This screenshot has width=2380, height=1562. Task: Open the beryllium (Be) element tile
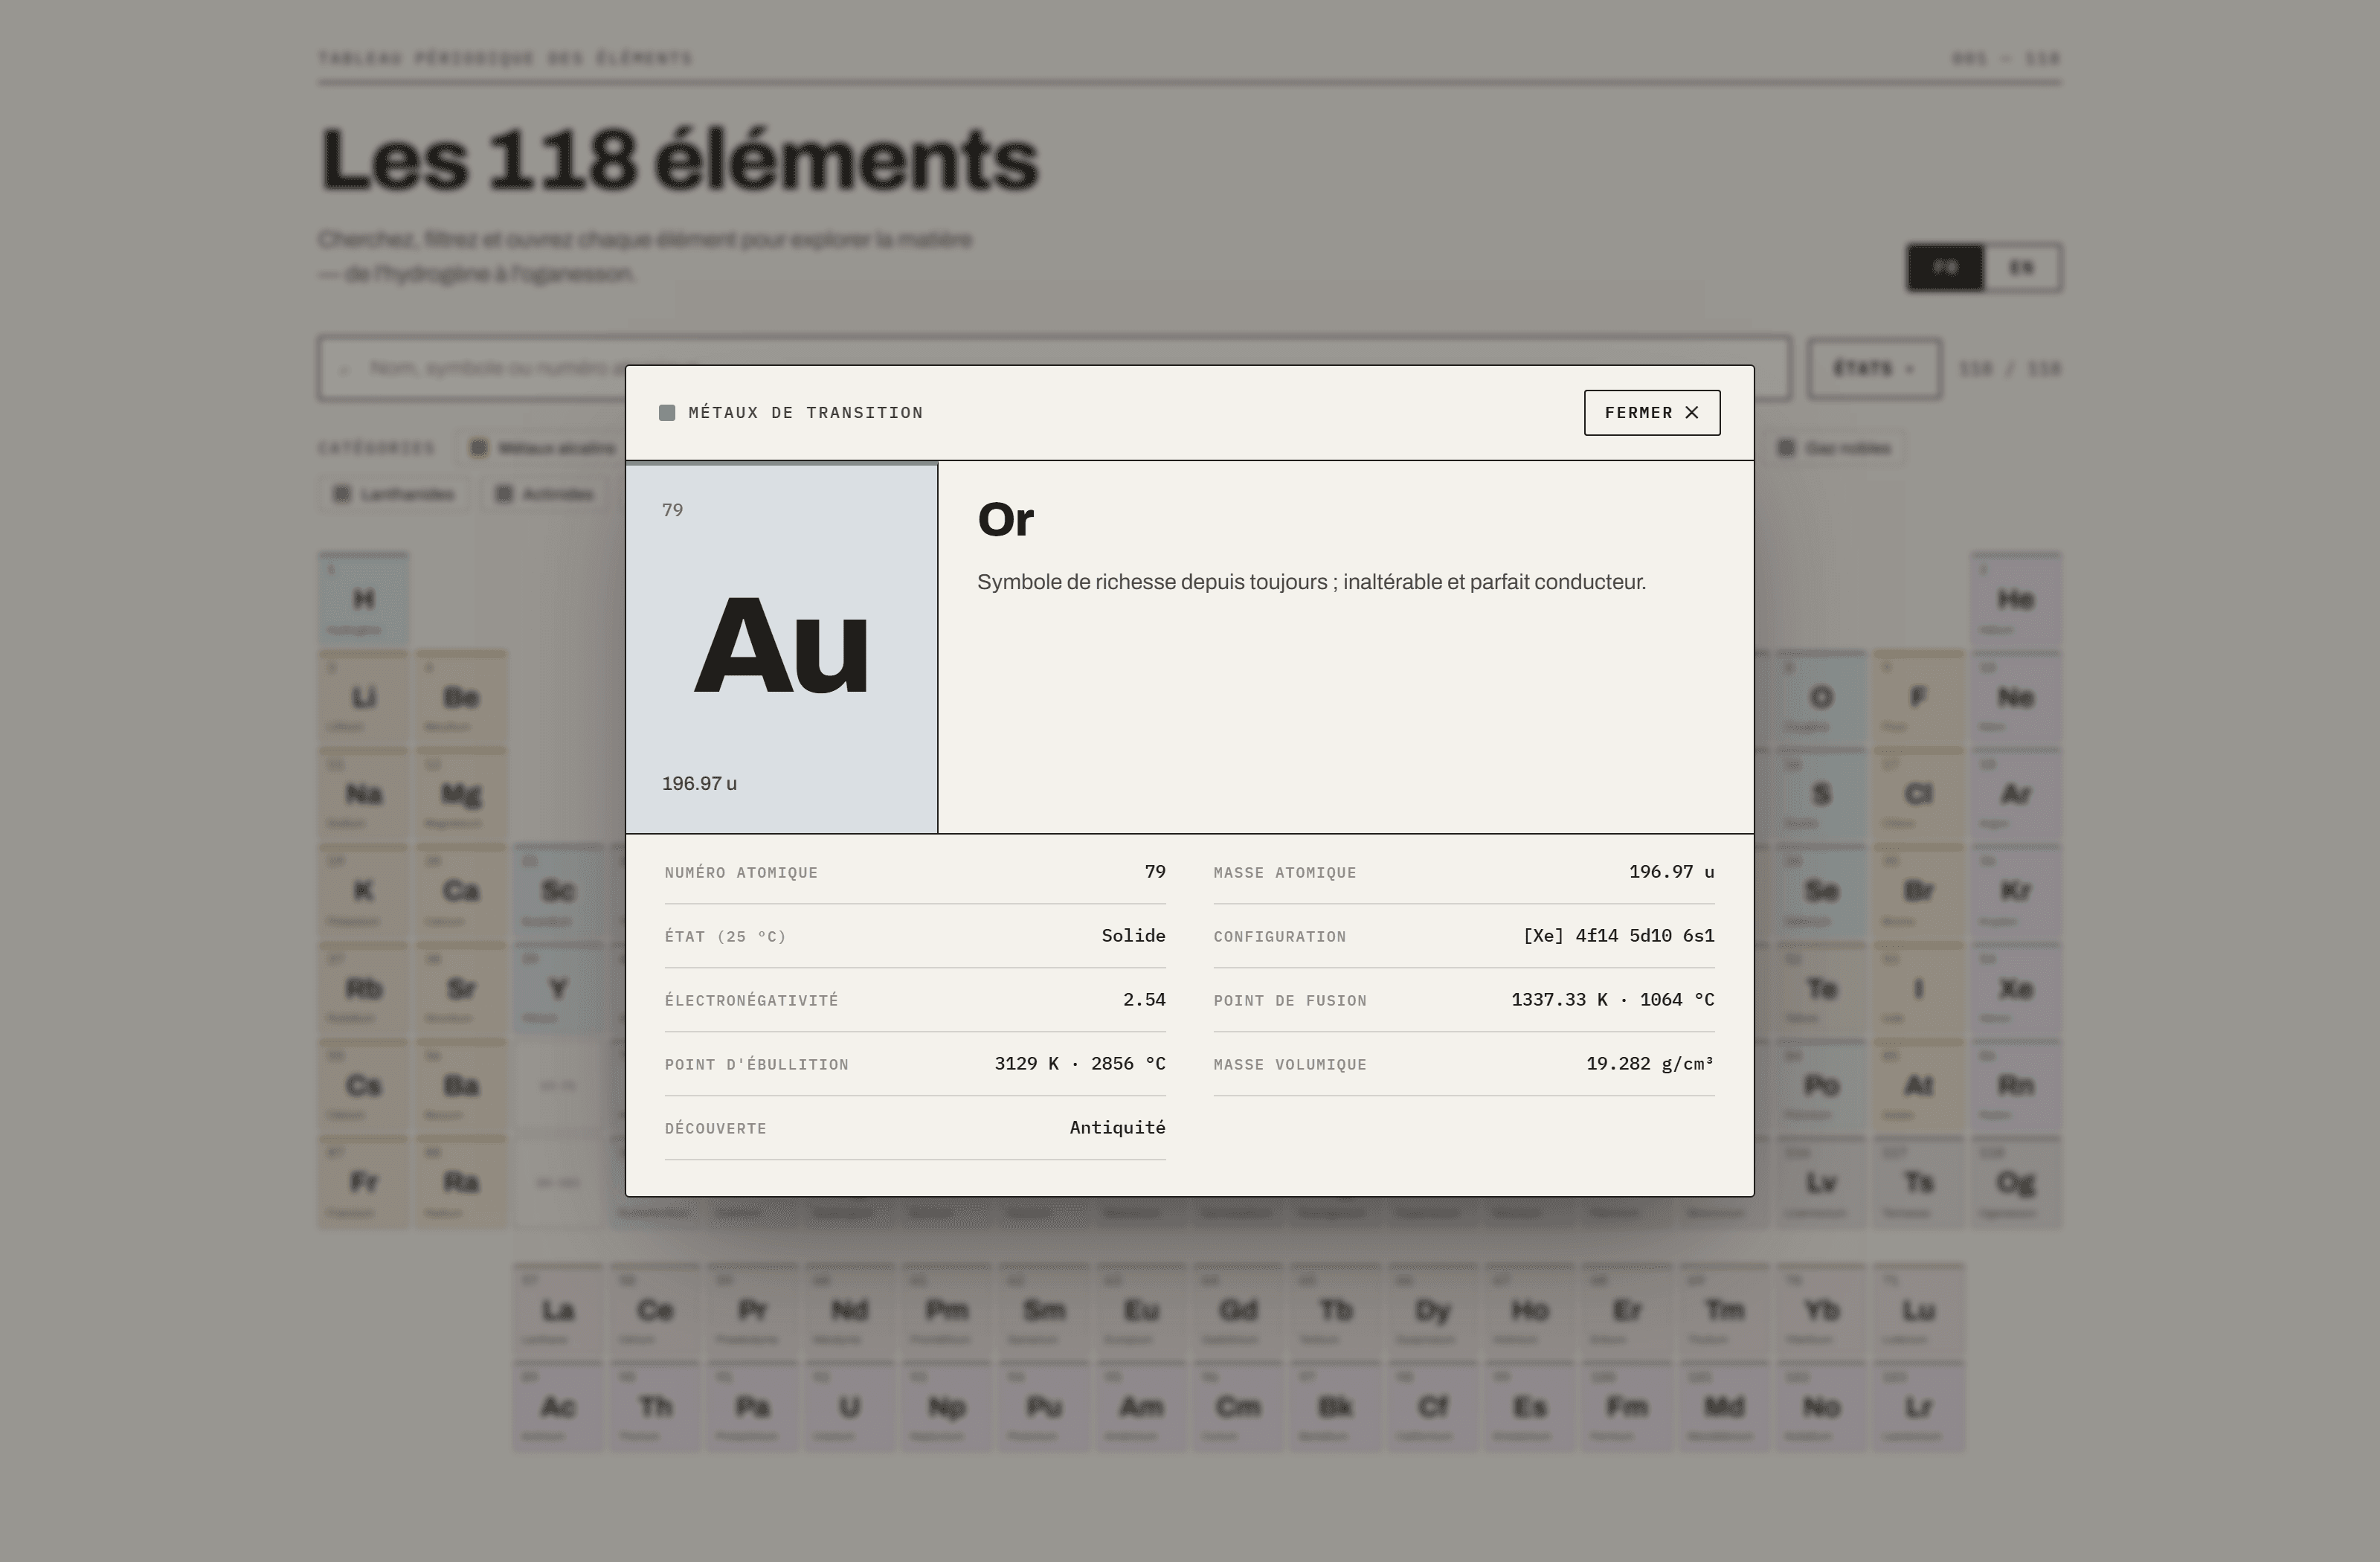[x=461, y=697]
